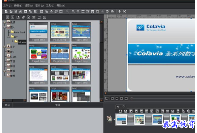Click the weather cloud toolbar icon
Viewport: 197px width, 133px height.
tap(112, 12)
